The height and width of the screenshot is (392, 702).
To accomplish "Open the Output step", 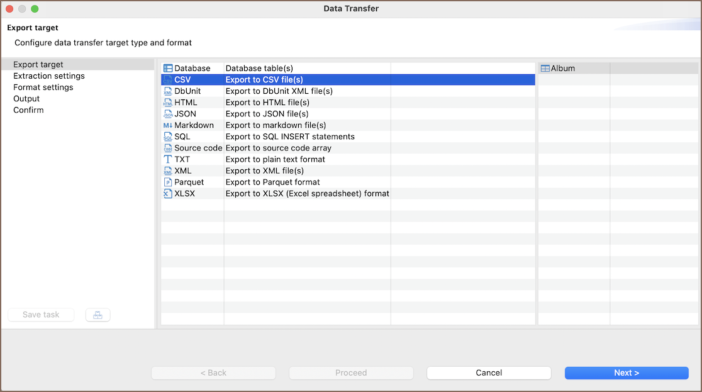I will click(26, 99).
